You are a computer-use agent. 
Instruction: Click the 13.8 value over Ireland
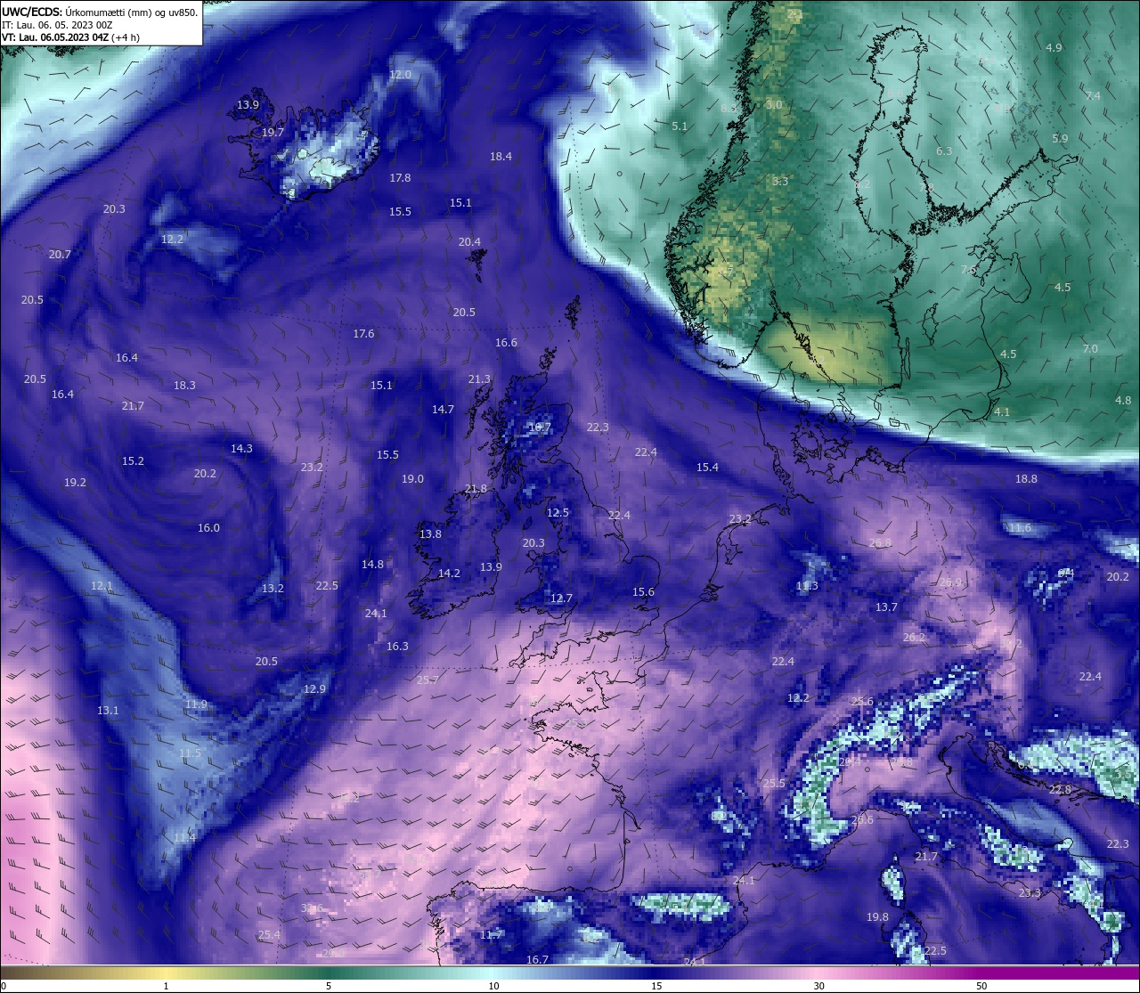[x=430, y=534]
